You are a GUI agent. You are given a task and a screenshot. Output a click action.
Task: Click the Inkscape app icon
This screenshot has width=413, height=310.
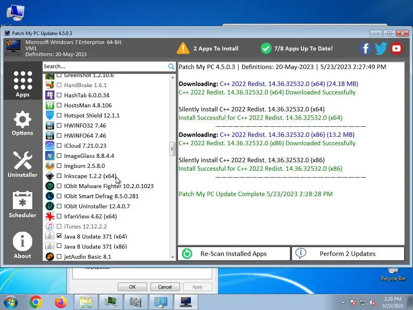click(50, 176)
